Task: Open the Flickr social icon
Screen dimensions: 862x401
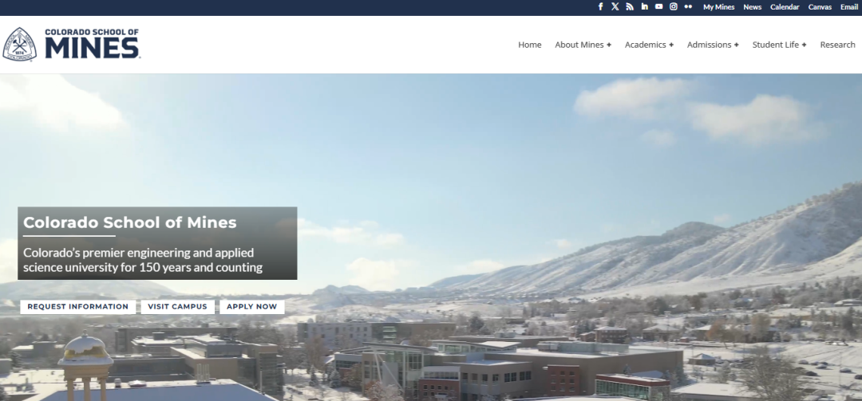Action: coord(688,6)
